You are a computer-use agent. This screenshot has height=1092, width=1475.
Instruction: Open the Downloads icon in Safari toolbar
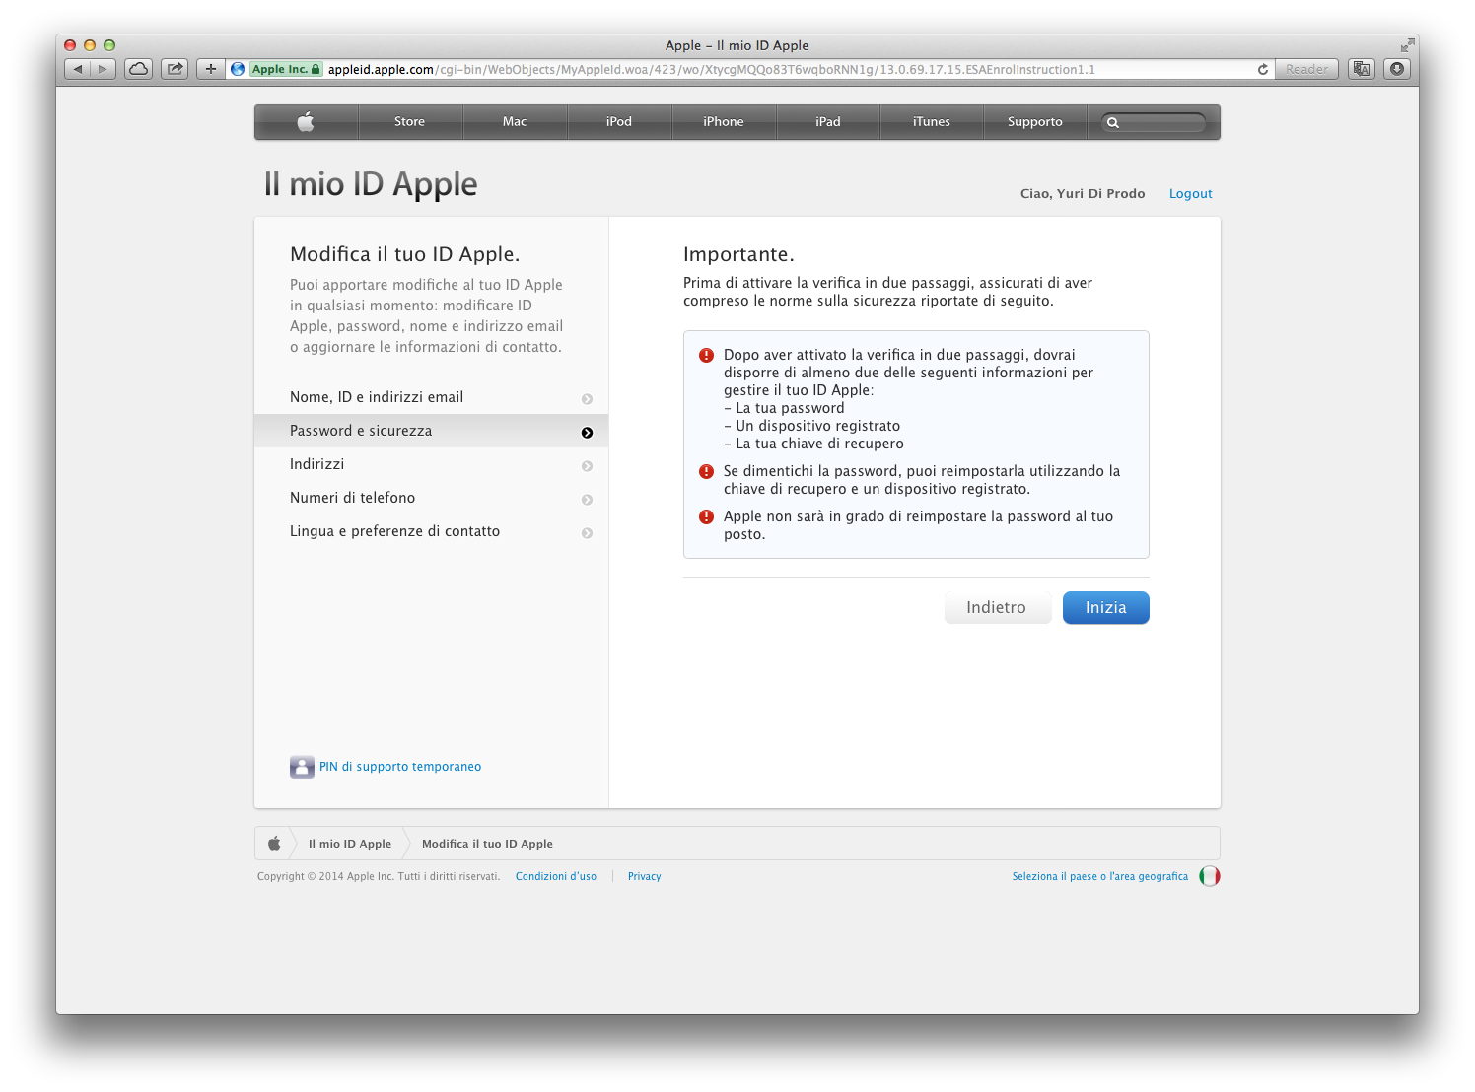coord(1397,69)
